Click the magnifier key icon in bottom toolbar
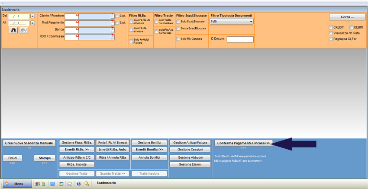 click(87, 184)
